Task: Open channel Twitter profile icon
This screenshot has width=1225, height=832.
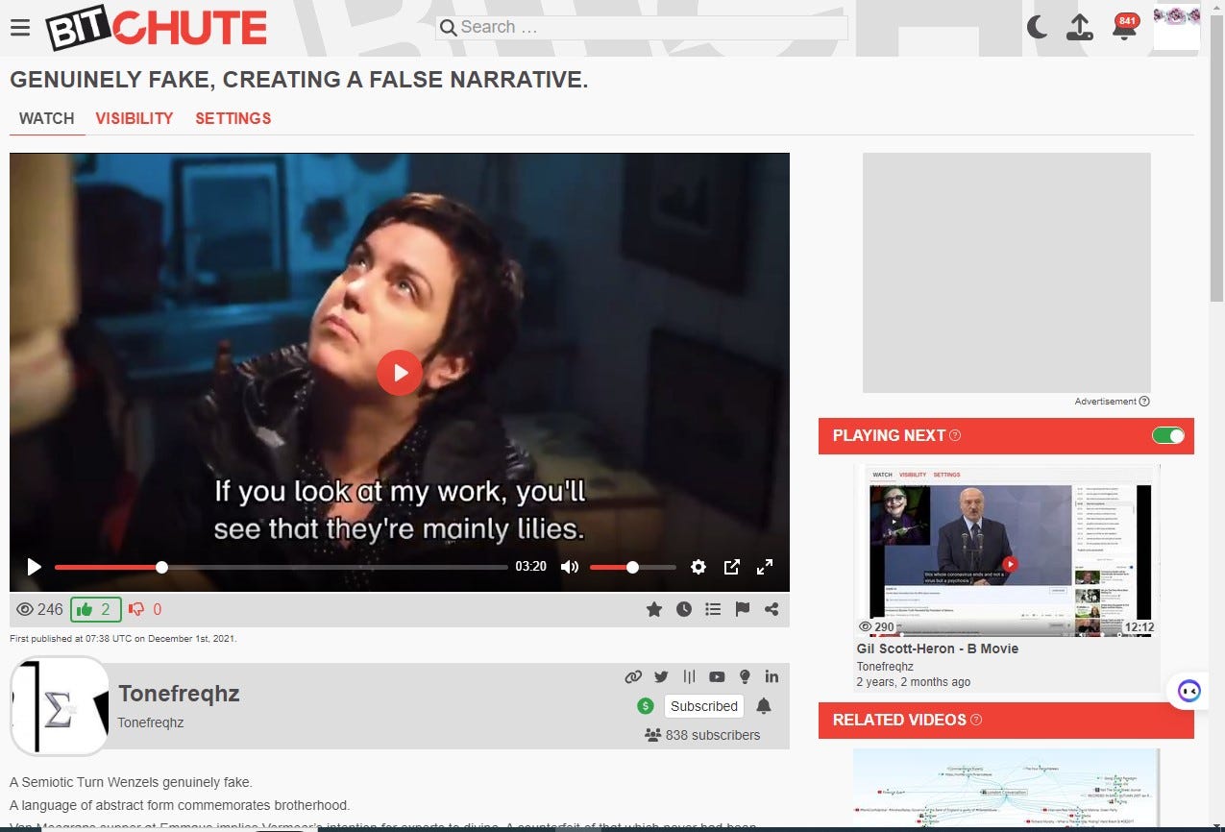Action: 661,676
